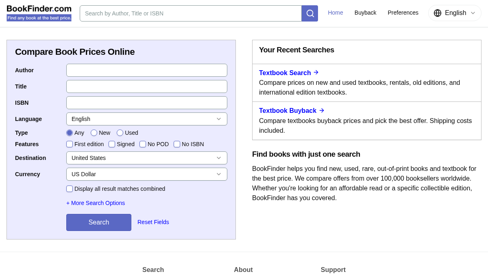Click the globe language icon
Viewport: 488px width, 274px height.
(438, 13)
